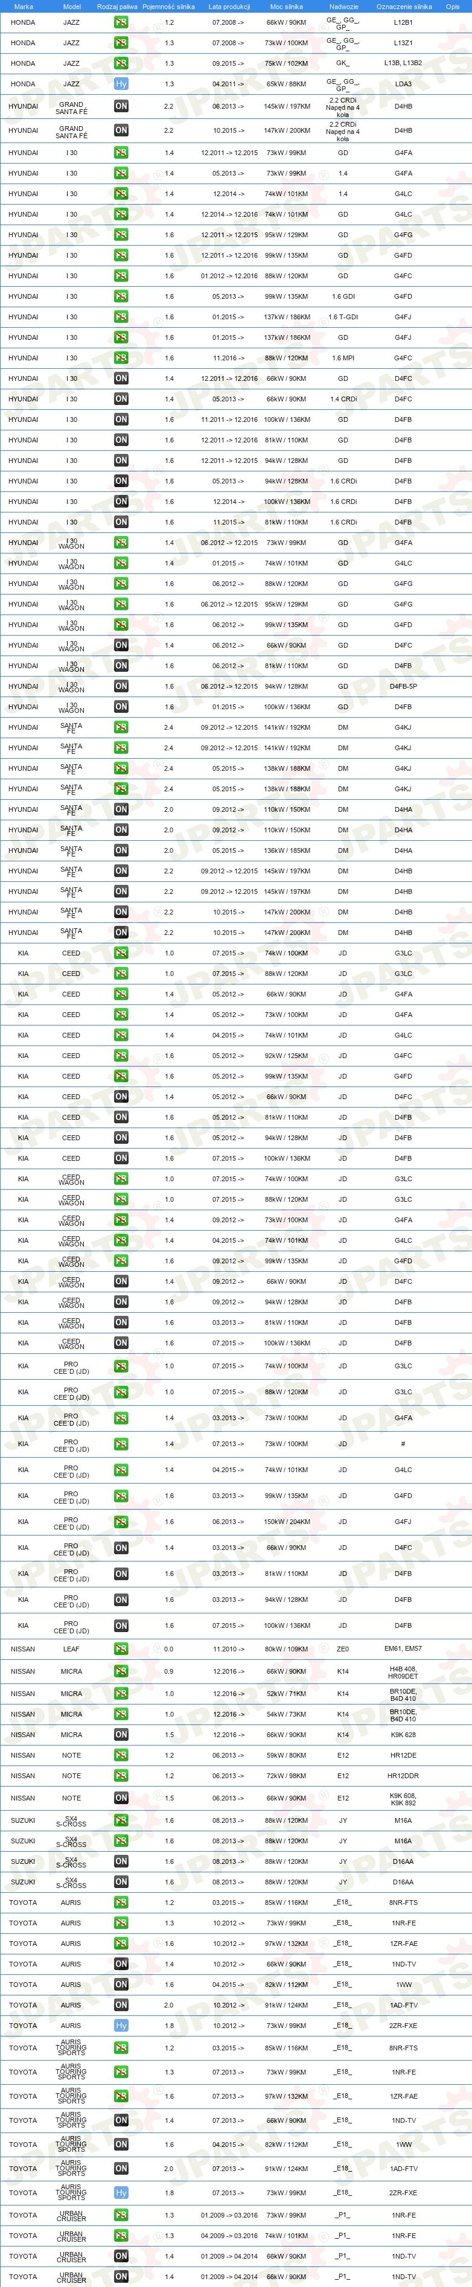Screen dimensions: 472x2287
Task: Click the petrol icon in the i30 1.6 T-GDI row
Action: click(121, 317)
